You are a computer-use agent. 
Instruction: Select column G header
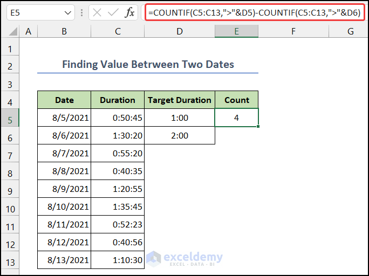click(348, 31)
